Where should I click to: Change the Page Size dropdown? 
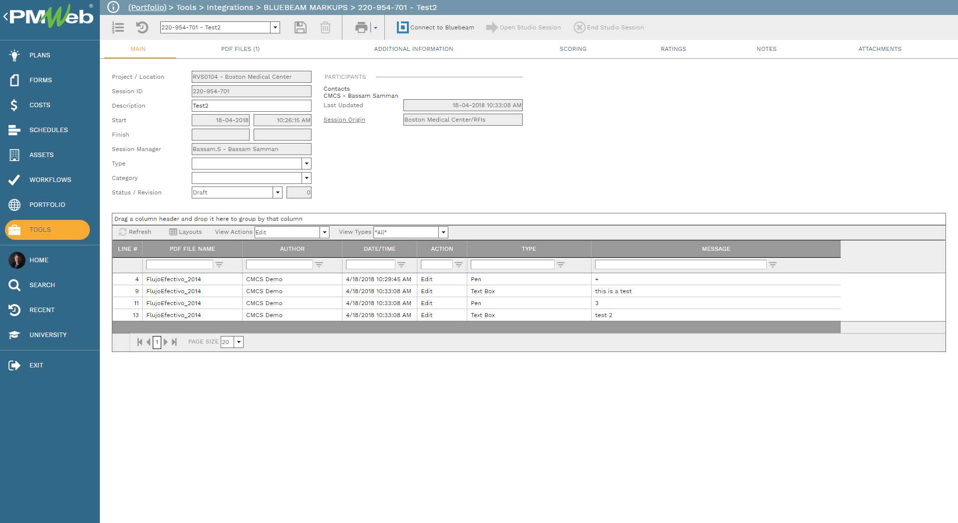point(238,342)
